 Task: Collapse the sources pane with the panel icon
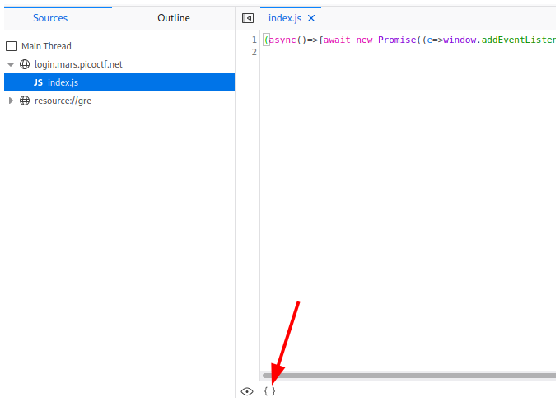248,18
